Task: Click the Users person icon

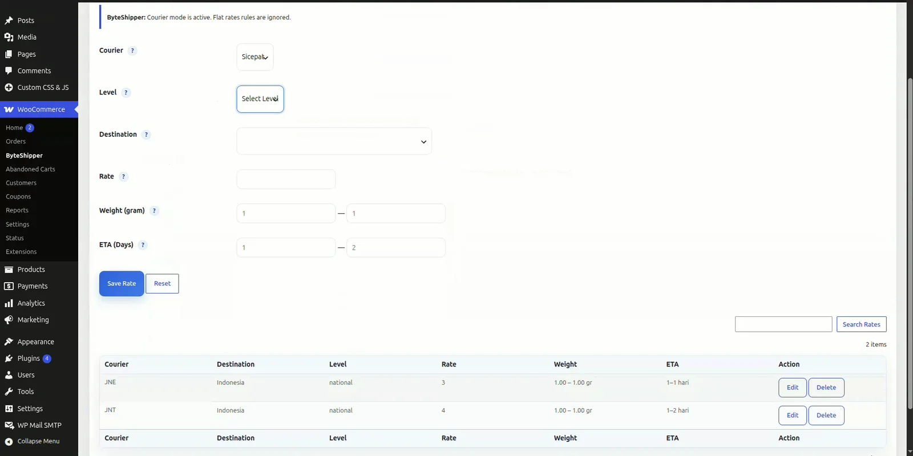Action: pyautogui.click(x=9, y=375)
